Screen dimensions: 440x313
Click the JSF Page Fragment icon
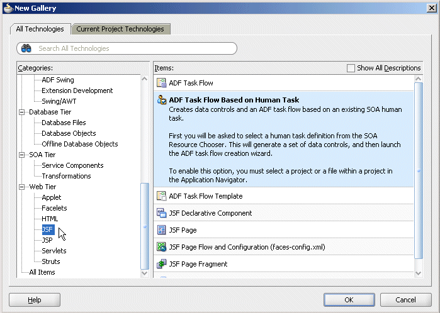161,264
